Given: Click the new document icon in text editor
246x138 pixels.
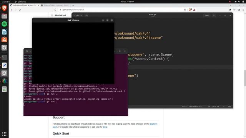Looking at the screenshot, I should tap(86, 15).
